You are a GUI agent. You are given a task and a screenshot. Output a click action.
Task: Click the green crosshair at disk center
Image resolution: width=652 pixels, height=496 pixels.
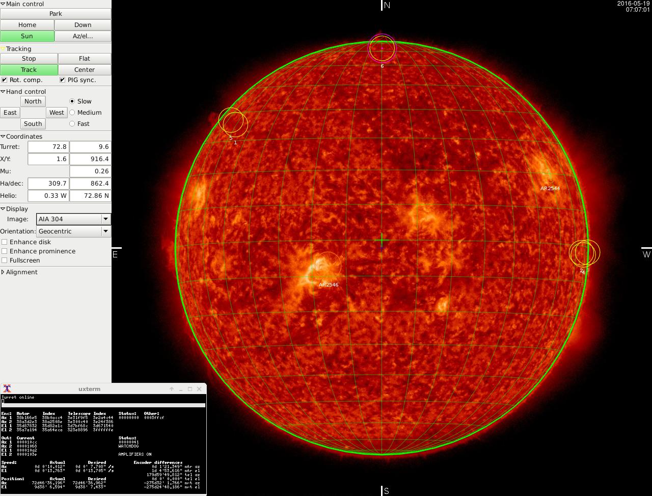382,241
